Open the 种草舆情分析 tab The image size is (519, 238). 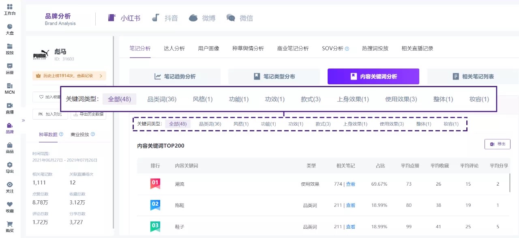(x=248, y=48)
